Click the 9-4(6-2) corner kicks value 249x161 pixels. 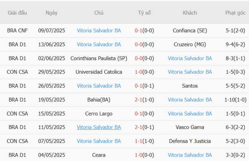coord(235,44)
